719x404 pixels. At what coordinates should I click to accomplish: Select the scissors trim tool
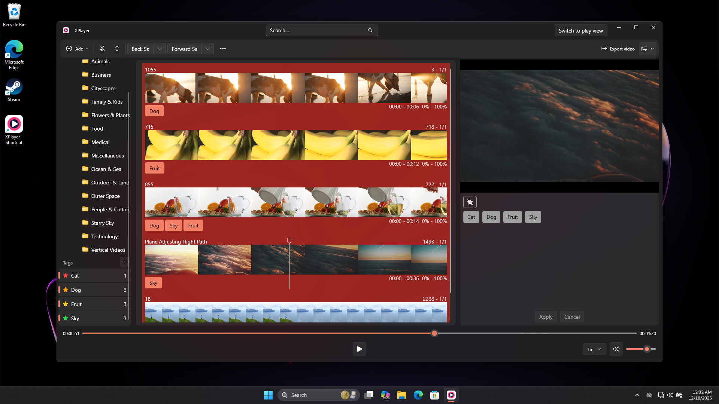(102, 49)
